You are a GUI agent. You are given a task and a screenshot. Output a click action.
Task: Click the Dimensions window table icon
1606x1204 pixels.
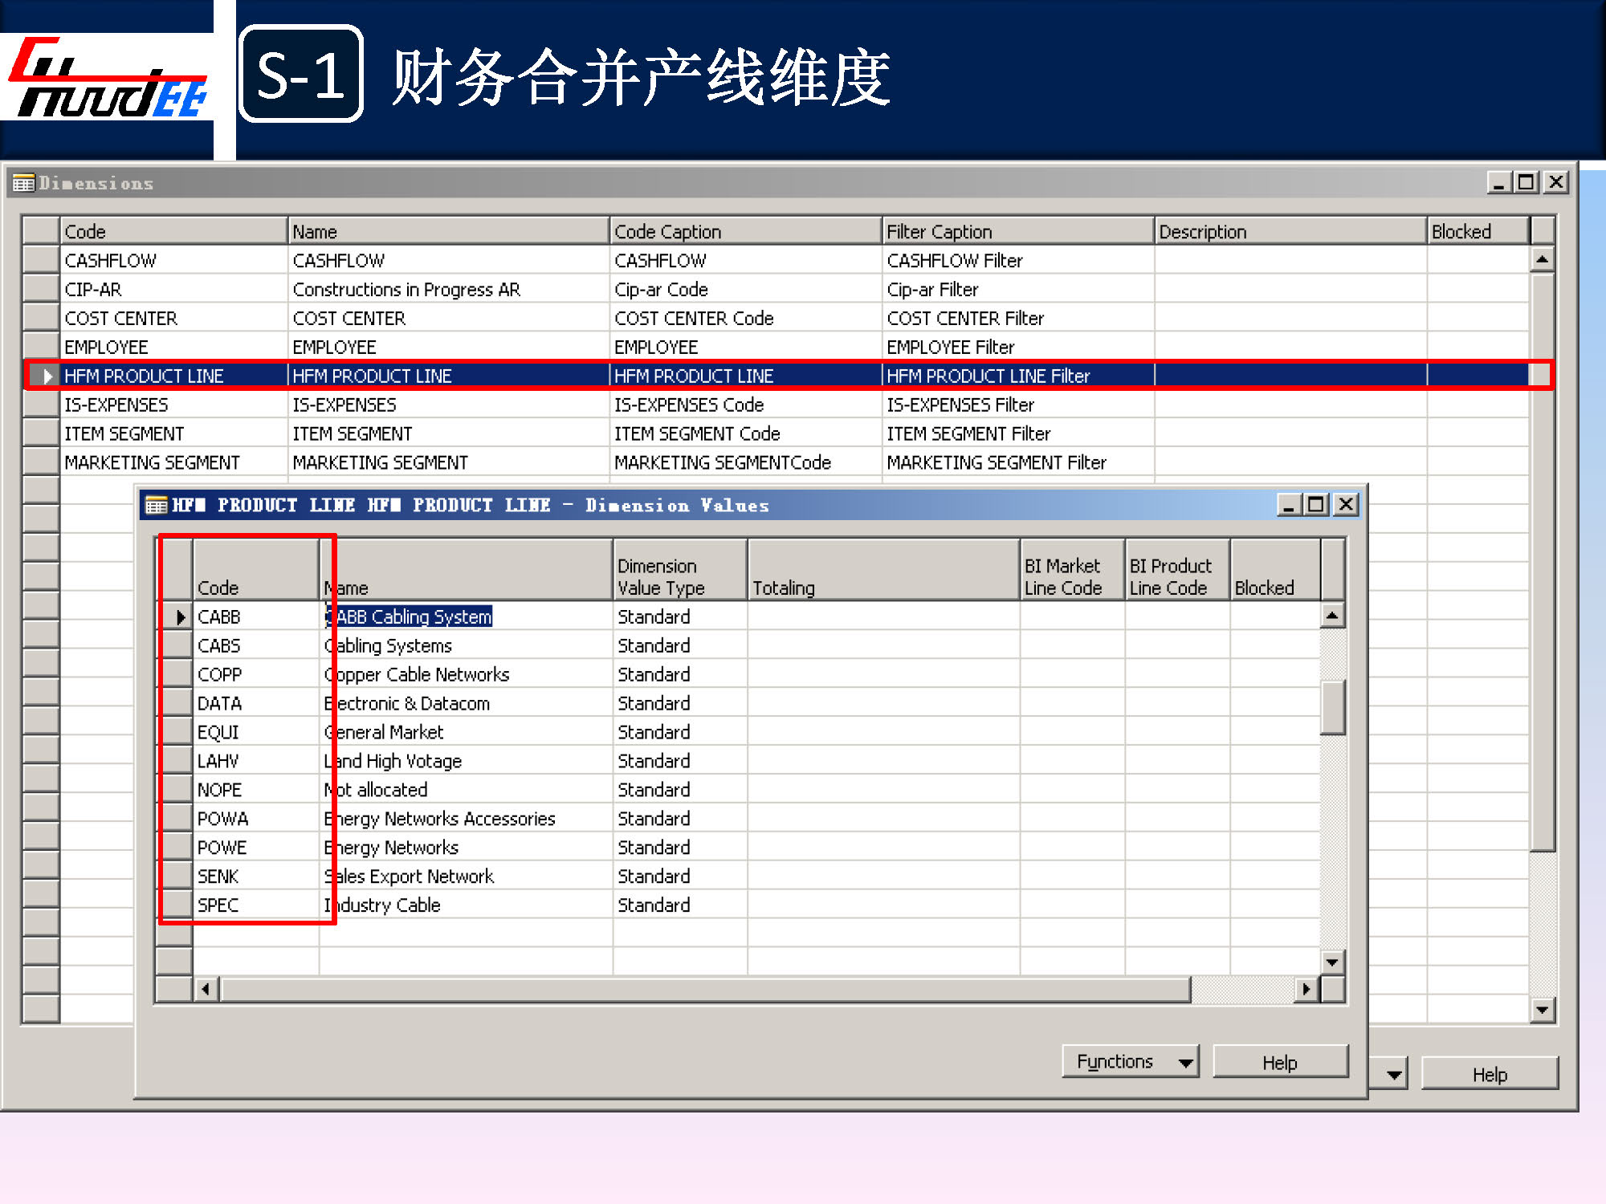[24, 183]
